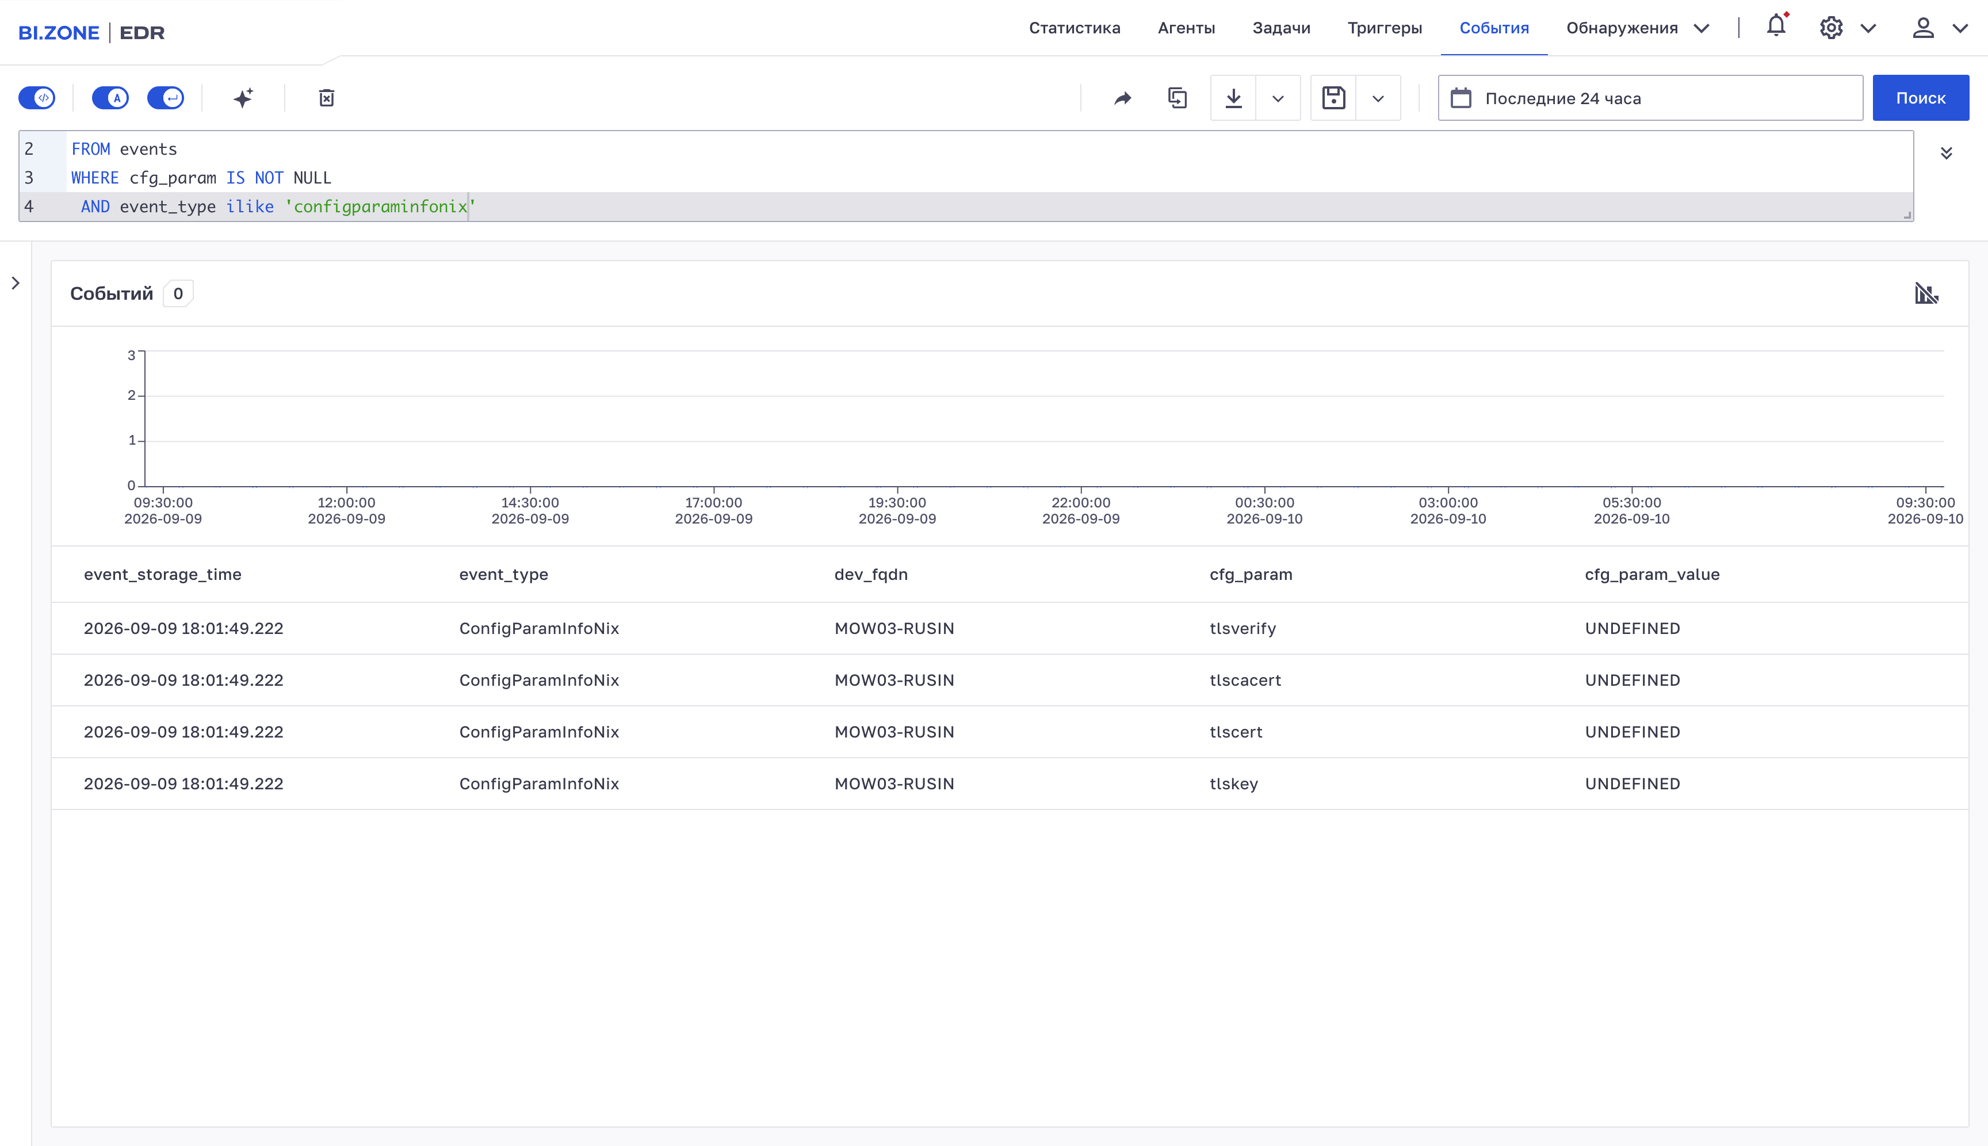Viewport: 1988px width, 1146px height.
Task: Click the AI sparkle assistant icon
Action: 243,98
